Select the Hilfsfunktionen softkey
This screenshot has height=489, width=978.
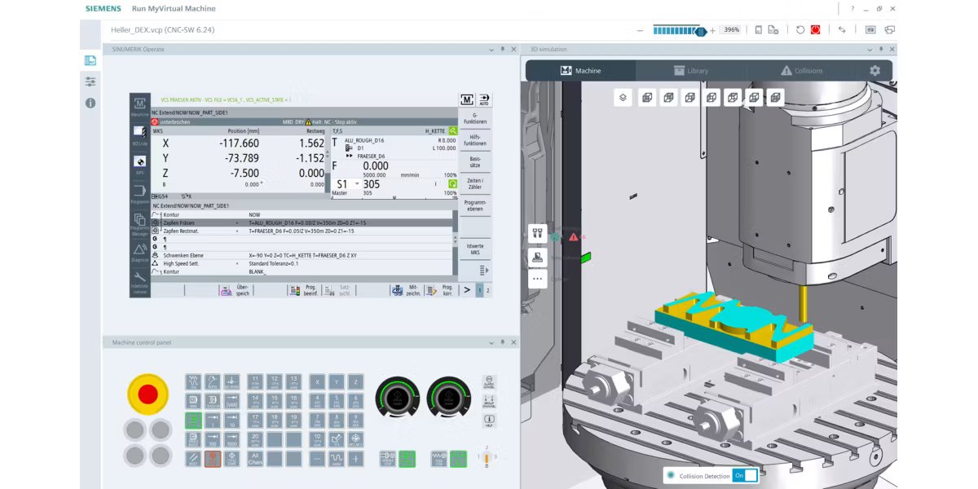point(475,139)
